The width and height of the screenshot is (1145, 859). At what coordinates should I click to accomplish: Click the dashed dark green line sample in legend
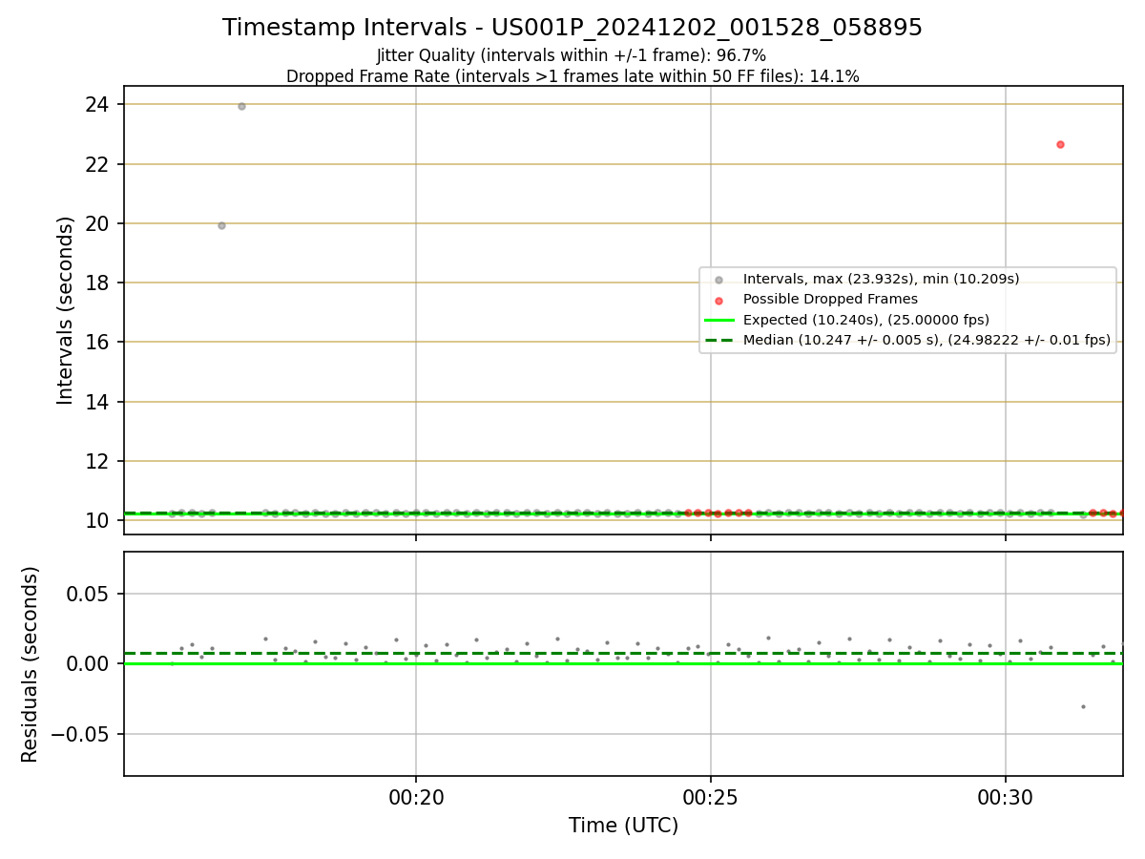[718, 340]
